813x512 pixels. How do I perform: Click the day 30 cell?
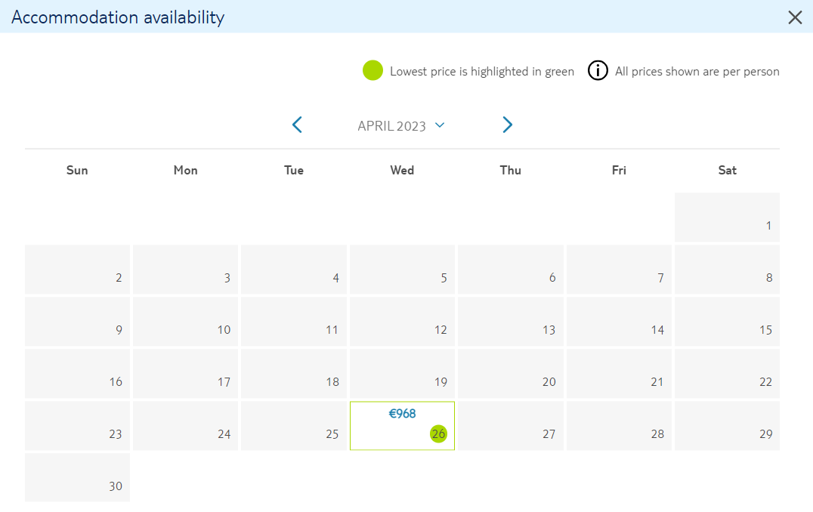77,478
